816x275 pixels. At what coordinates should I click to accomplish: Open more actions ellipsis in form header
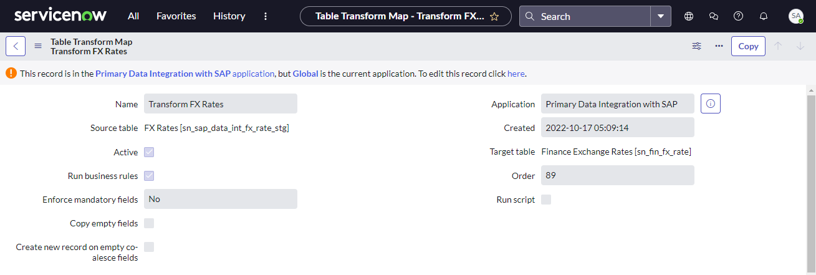tap(719, 46)
